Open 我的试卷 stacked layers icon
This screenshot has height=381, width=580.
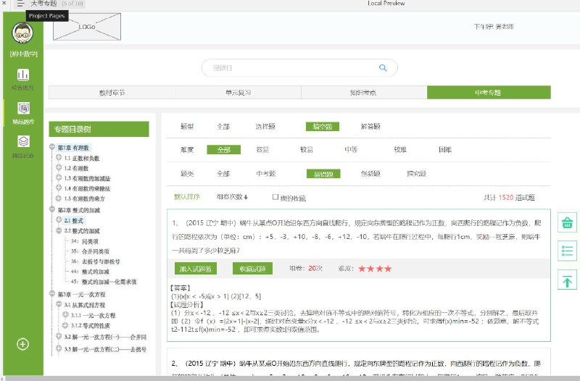pyautogui.click(x=23, y=141)
